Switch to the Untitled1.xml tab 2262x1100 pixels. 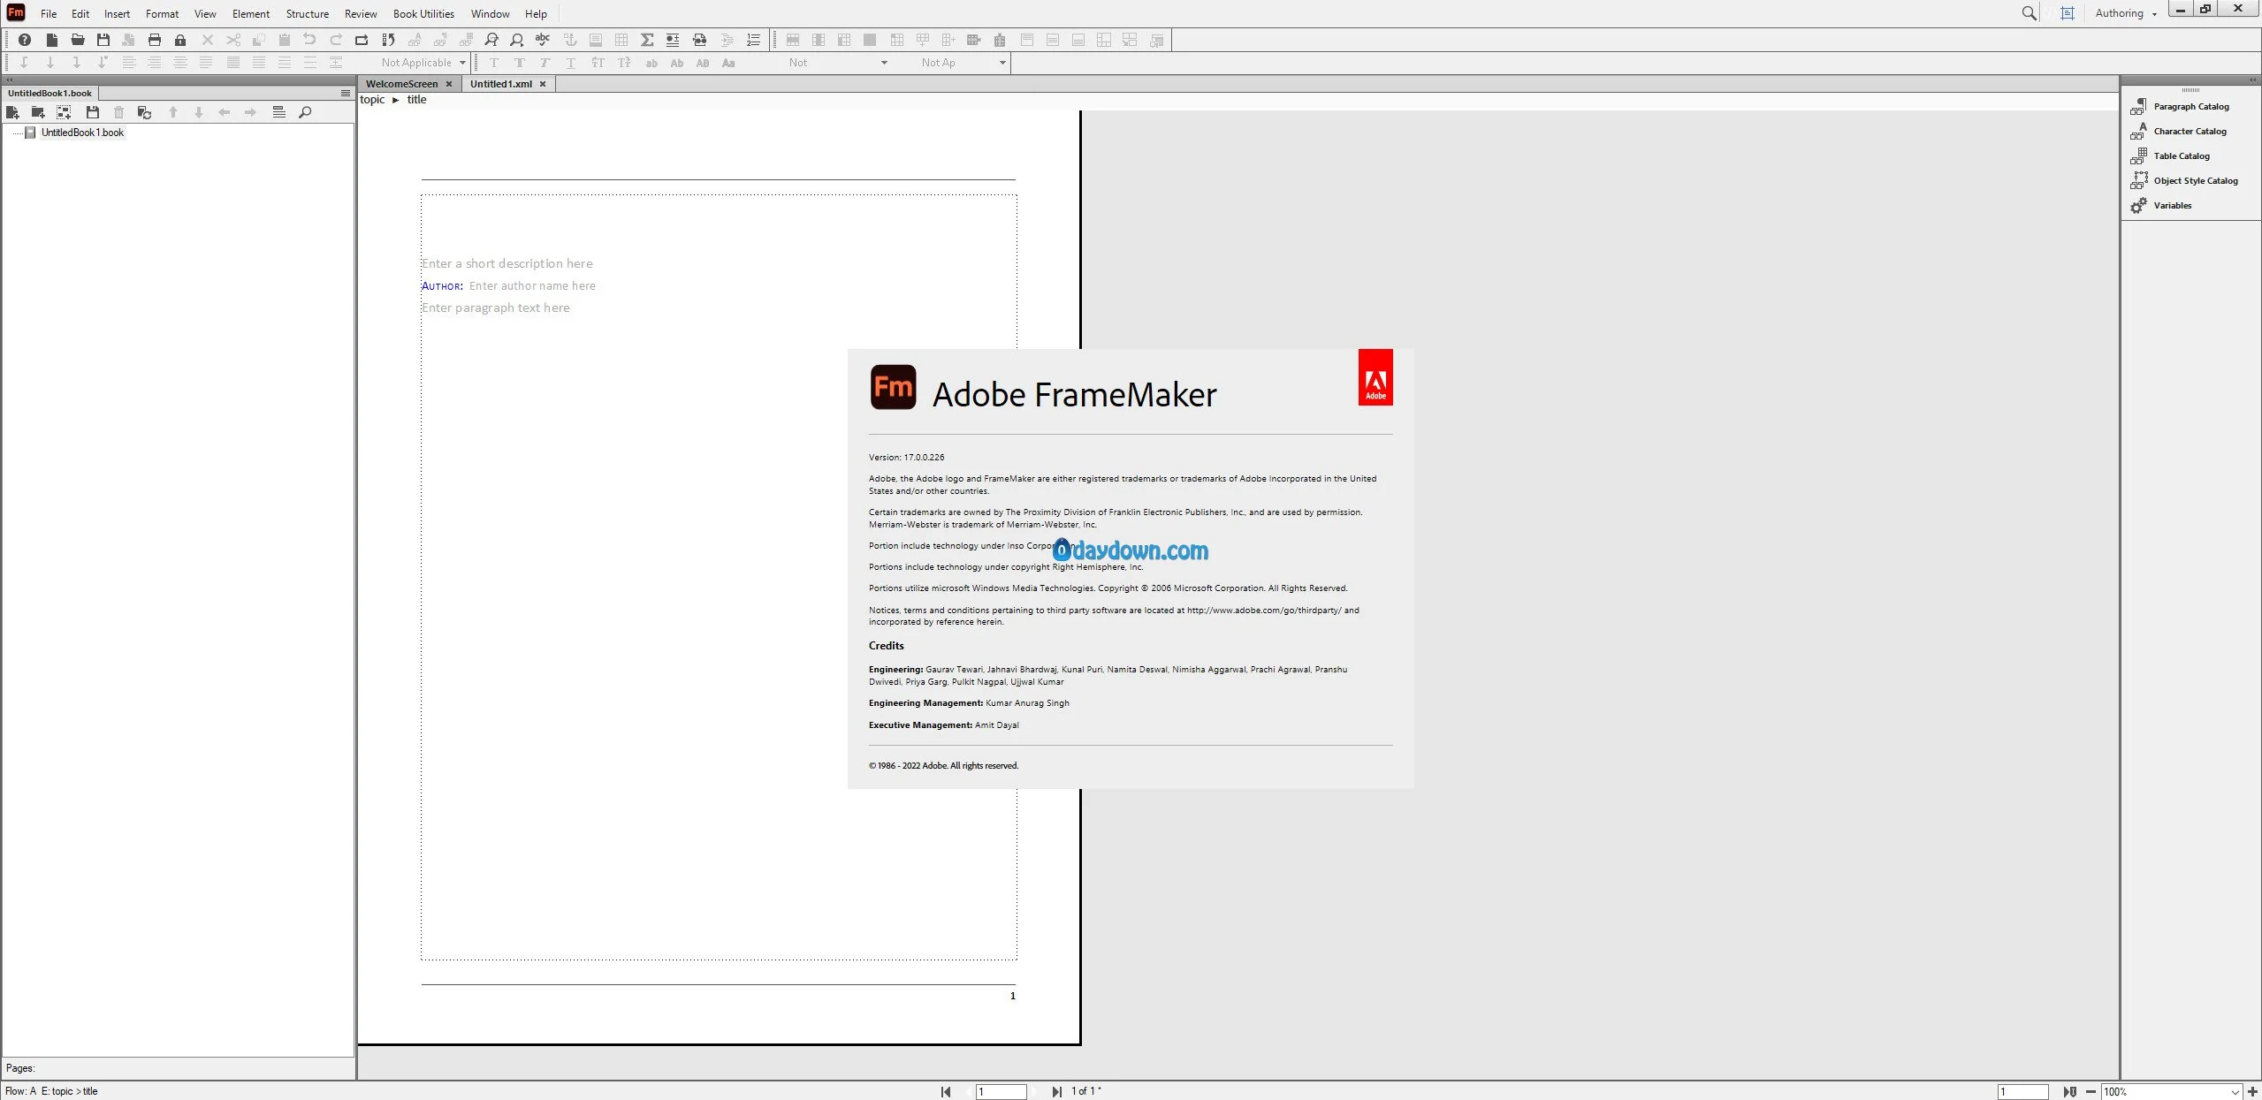click(501, 84)
